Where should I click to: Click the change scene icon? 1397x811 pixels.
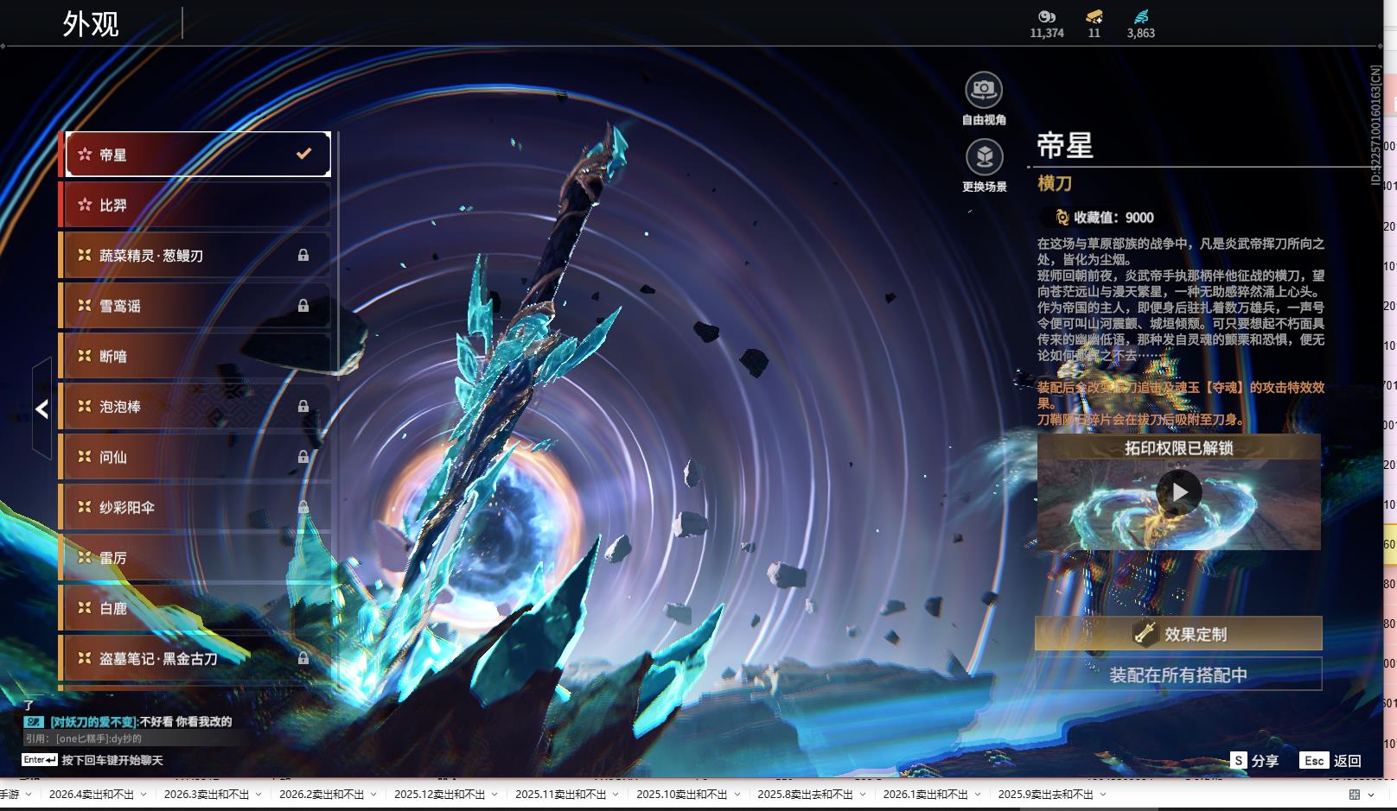pyautogui.click(x=983, y=157)
